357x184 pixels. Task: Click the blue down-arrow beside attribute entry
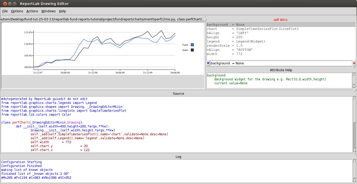[208, 63]
